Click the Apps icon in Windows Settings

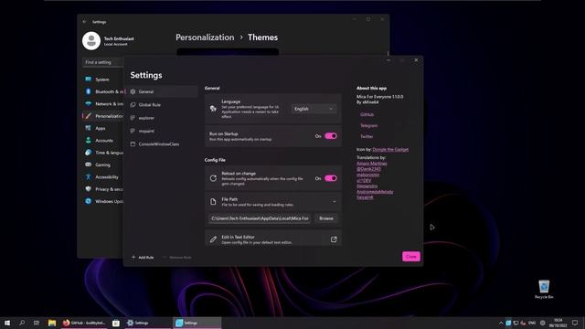point(88,128)
